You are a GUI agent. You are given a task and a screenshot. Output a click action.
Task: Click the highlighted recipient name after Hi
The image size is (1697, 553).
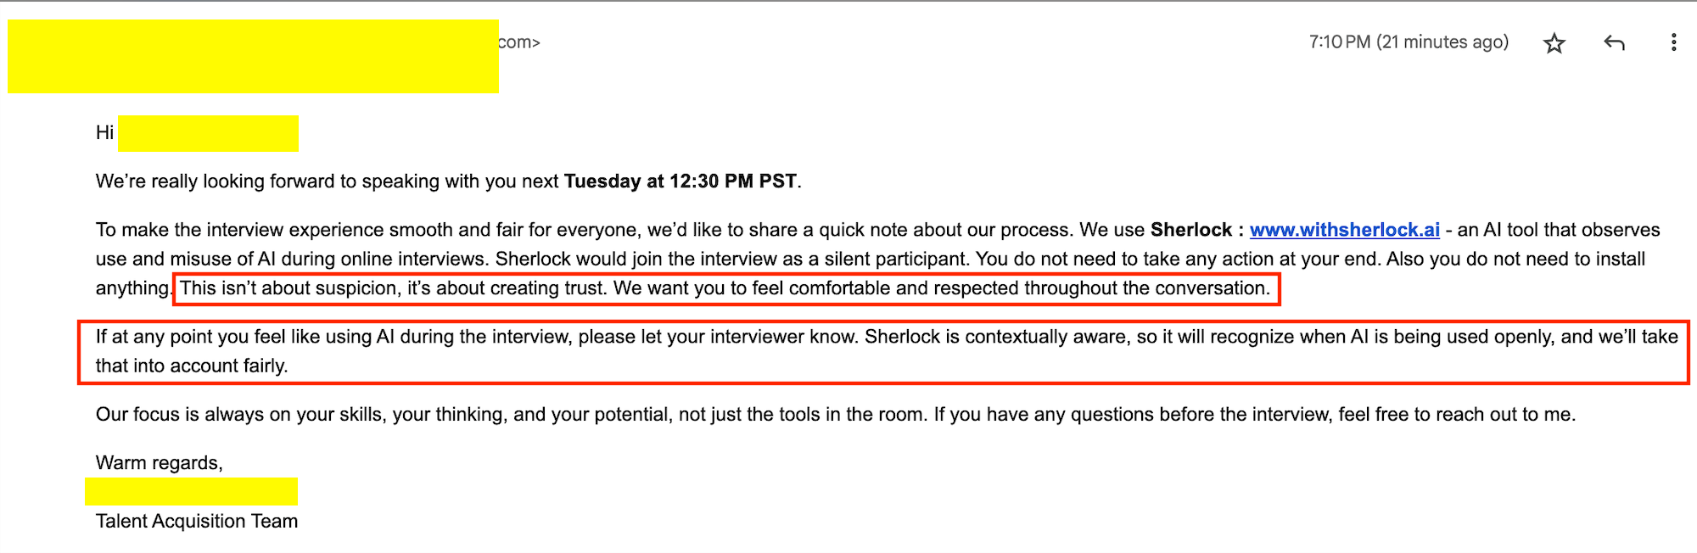click(x=210, y=132)
